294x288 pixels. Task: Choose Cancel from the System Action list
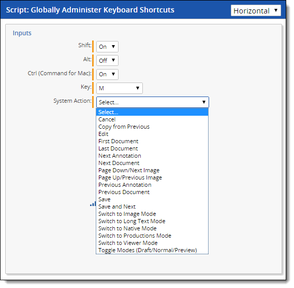[152, 119]
